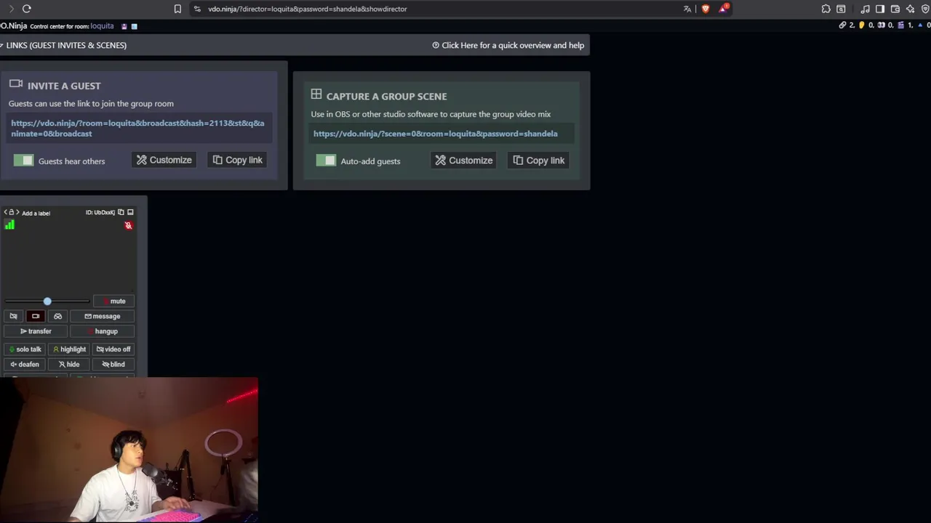The image size is (931, 523).
Task: Click the lock icon on guest box
Action: coord(11,212)
